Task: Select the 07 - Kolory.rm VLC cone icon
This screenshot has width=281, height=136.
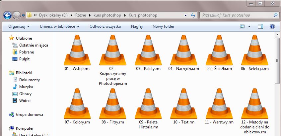Action: (x=77, y=104)
